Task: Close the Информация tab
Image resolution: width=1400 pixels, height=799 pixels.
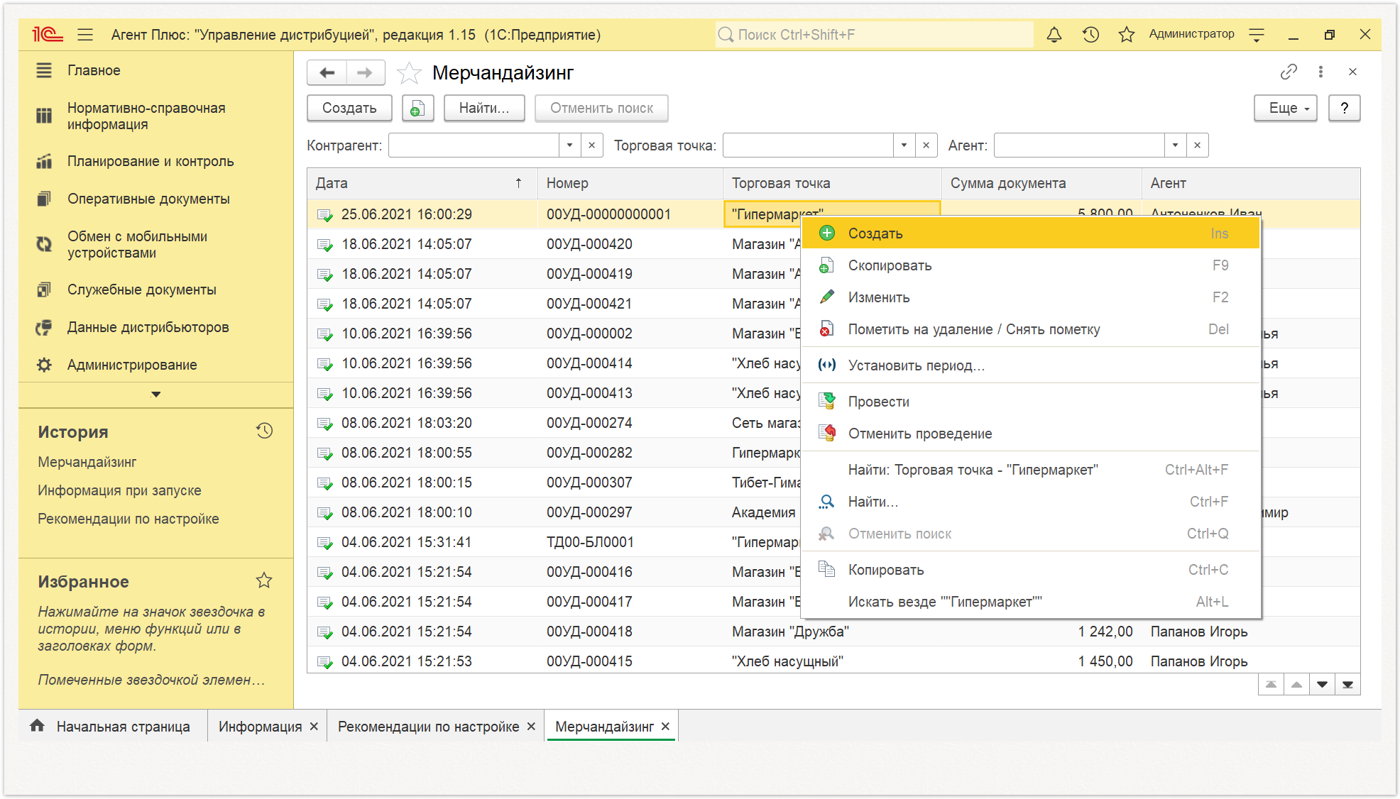Action: tap(314, 727)
